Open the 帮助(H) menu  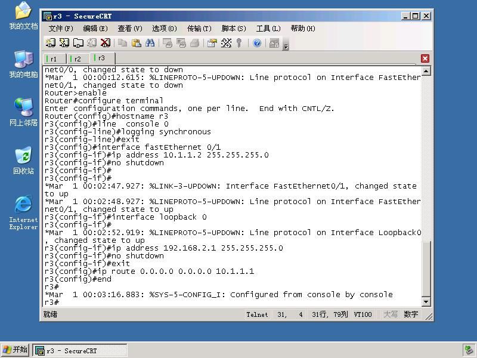(303, 29)
